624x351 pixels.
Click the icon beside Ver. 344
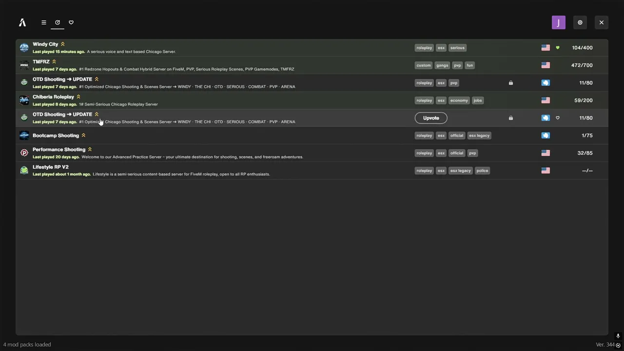618,345
